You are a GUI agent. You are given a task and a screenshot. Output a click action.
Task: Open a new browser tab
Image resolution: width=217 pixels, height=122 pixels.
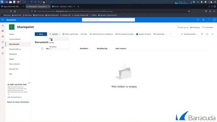[x=78, y=6]
